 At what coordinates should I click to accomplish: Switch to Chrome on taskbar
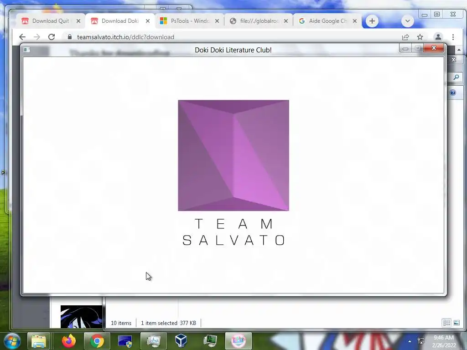click(x=97, y=341)
